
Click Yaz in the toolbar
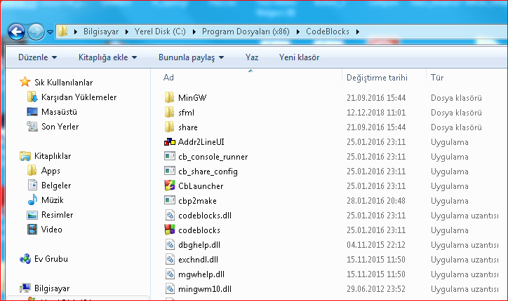coord(252,57)
